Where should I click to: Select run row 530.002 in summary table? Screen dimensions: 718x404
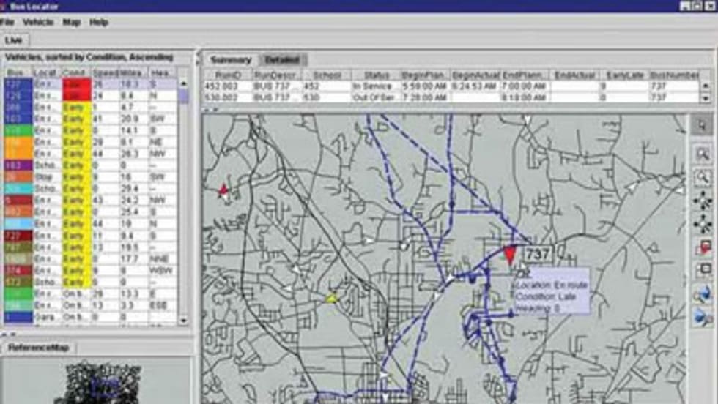coord(227,97)
